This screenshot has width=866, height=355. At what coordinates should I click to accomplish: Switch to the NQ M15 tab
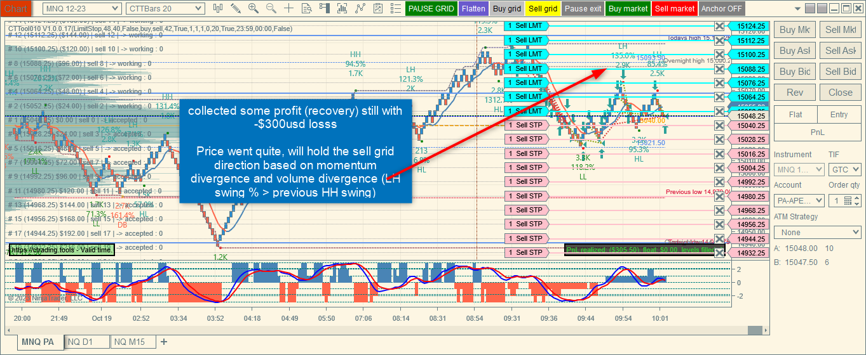133,342
